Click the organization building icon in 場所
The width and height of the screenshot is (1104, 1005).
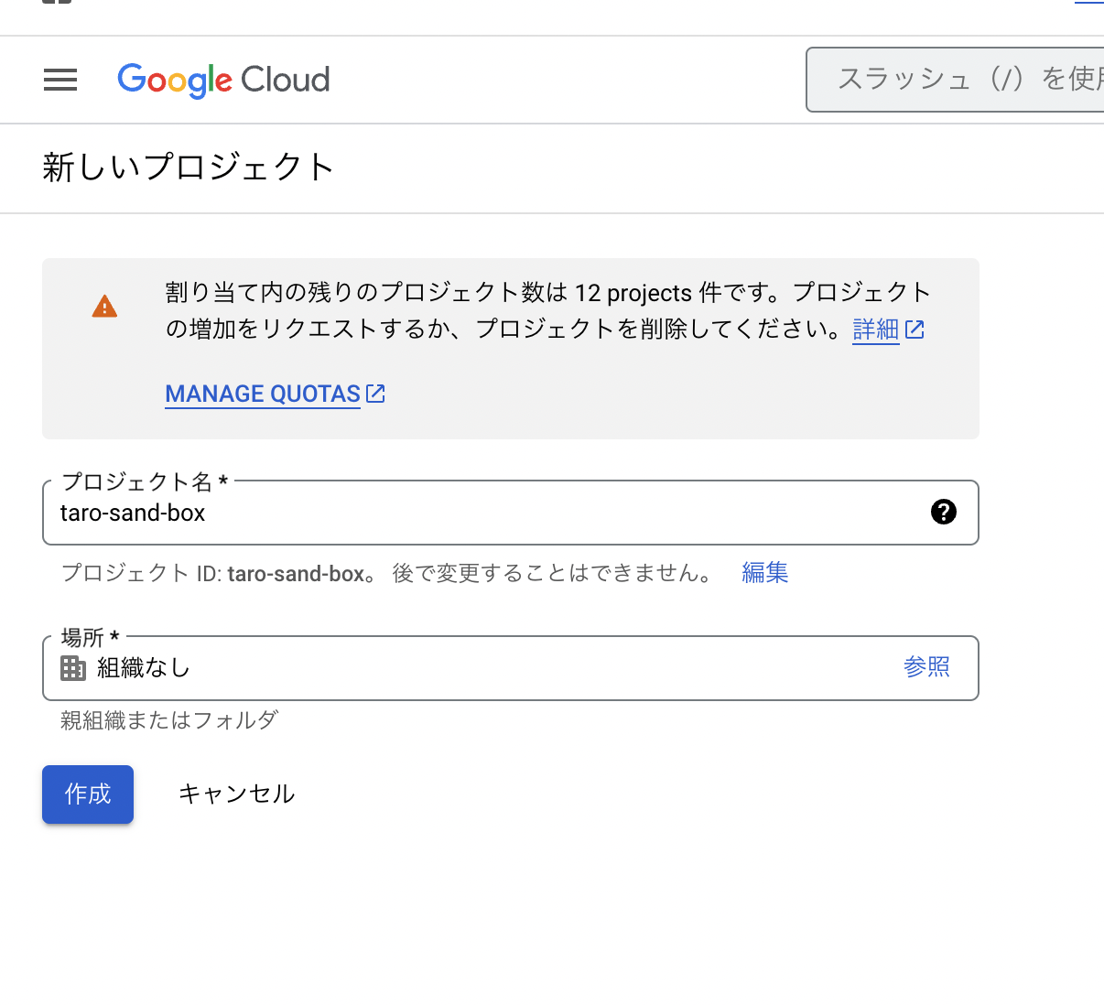tap(73, 668)
